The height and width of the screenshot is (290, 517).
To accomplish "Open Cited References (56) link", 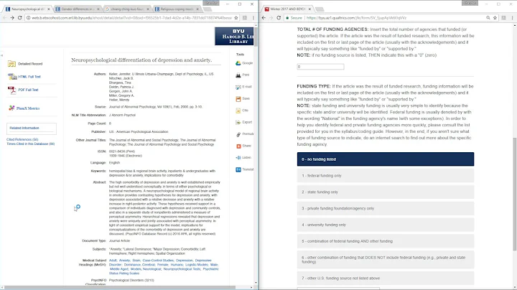I will pos(22,140).
